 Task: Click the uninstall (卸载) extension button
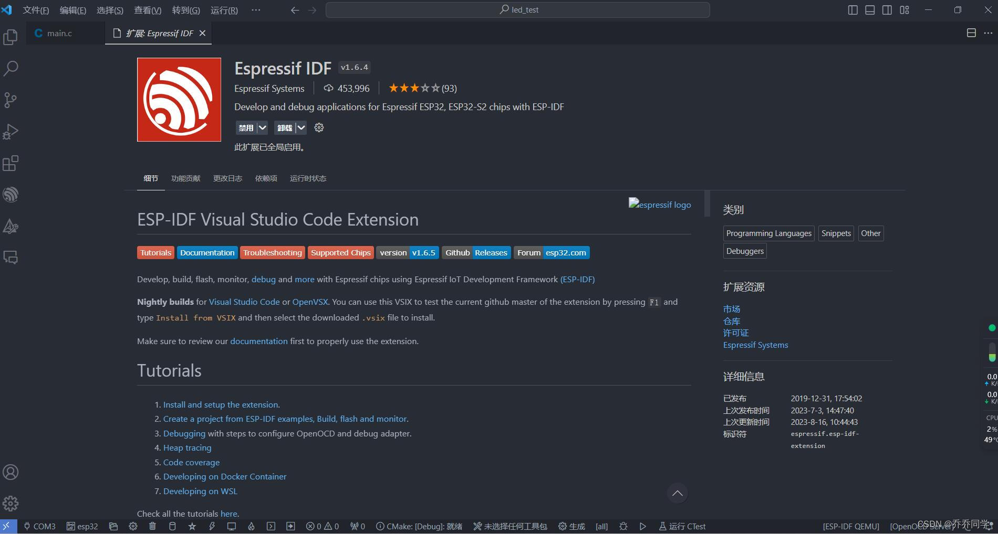point(285,127)
